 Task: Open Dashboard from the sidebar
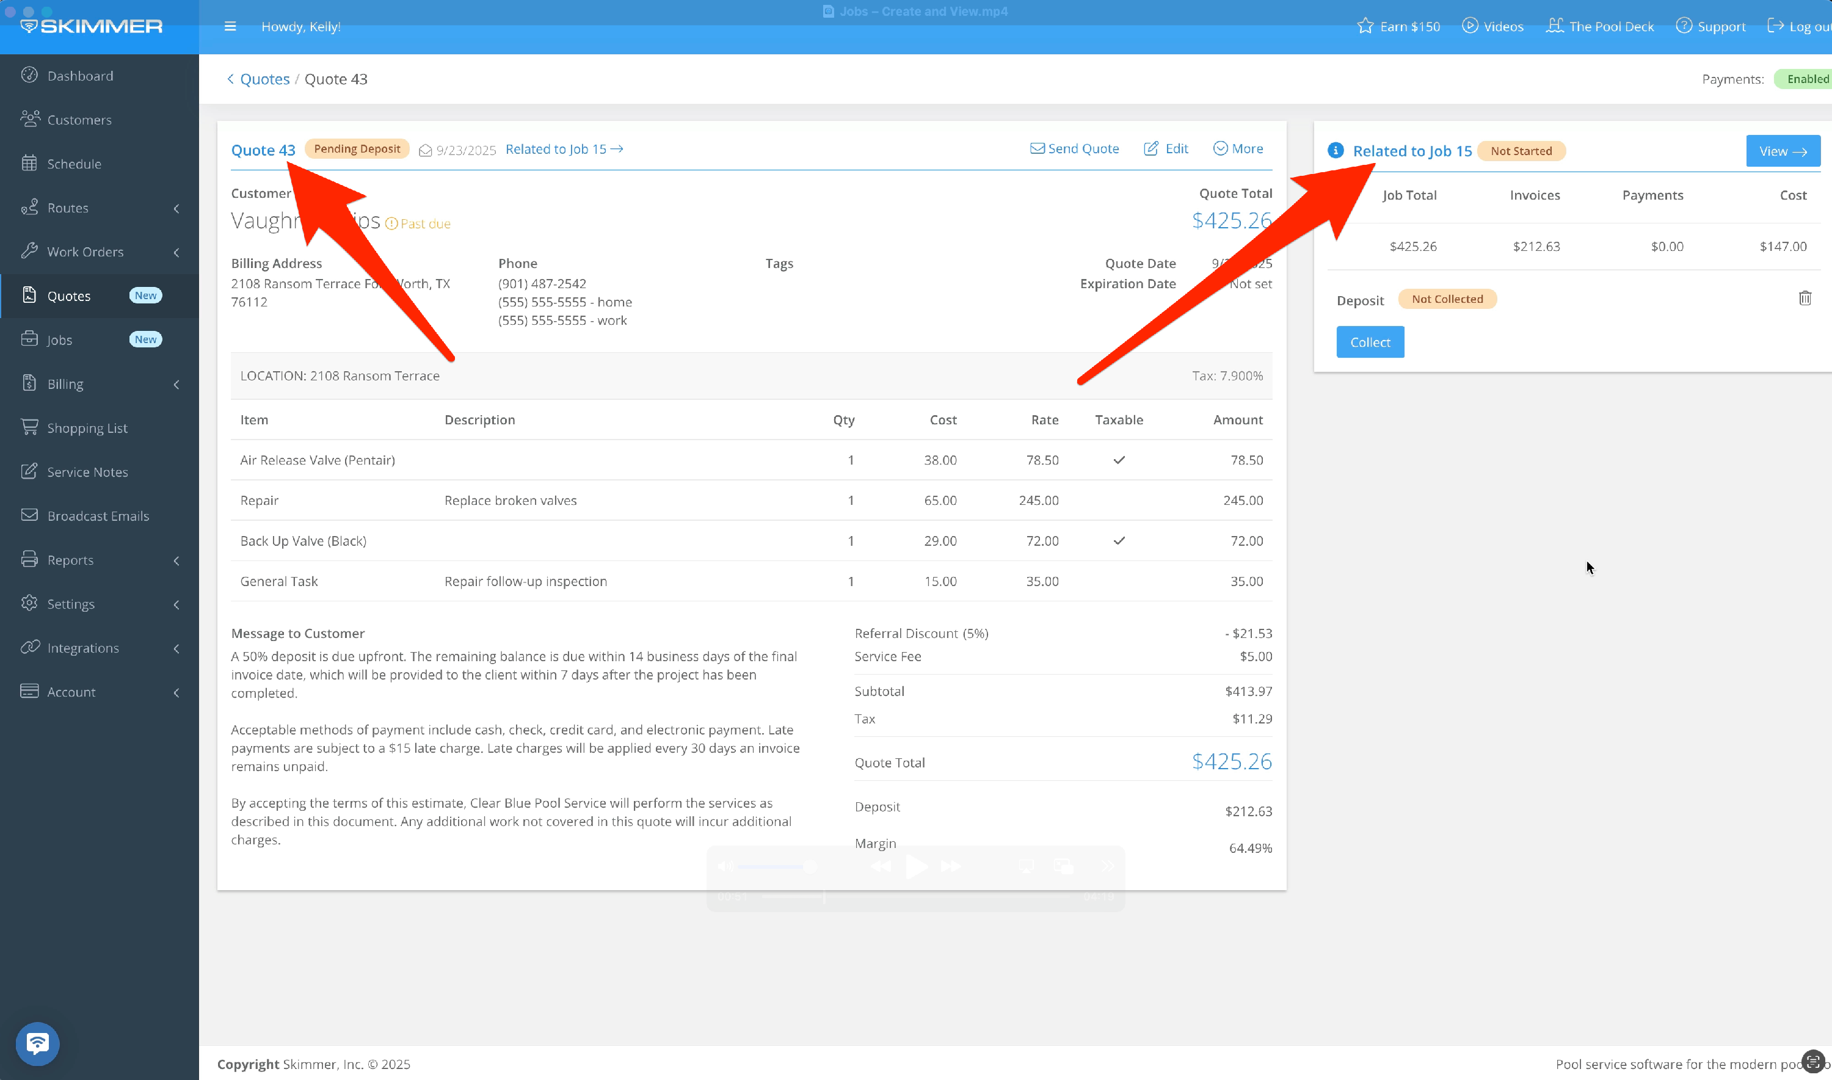click(x=80, y=76)
